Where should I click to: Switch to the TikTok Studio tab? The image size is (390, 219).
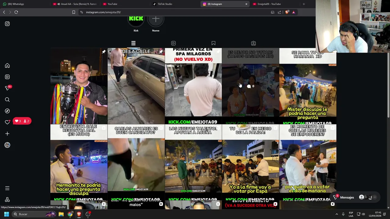(175, 4)
